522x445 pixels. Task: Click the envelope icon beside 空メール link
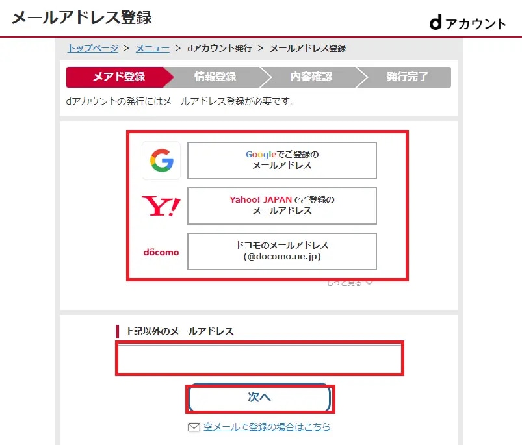pos(194,427)
